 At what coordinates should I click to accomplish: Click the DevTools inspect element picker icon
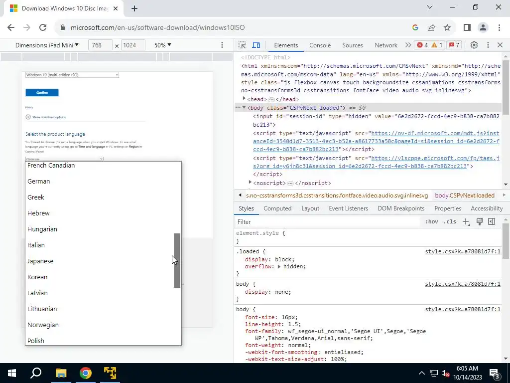tap(242, 45)
